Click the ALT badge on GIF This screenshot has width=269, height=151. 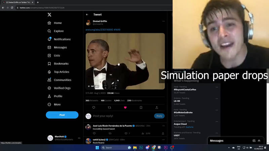click(x=97, y=86)
